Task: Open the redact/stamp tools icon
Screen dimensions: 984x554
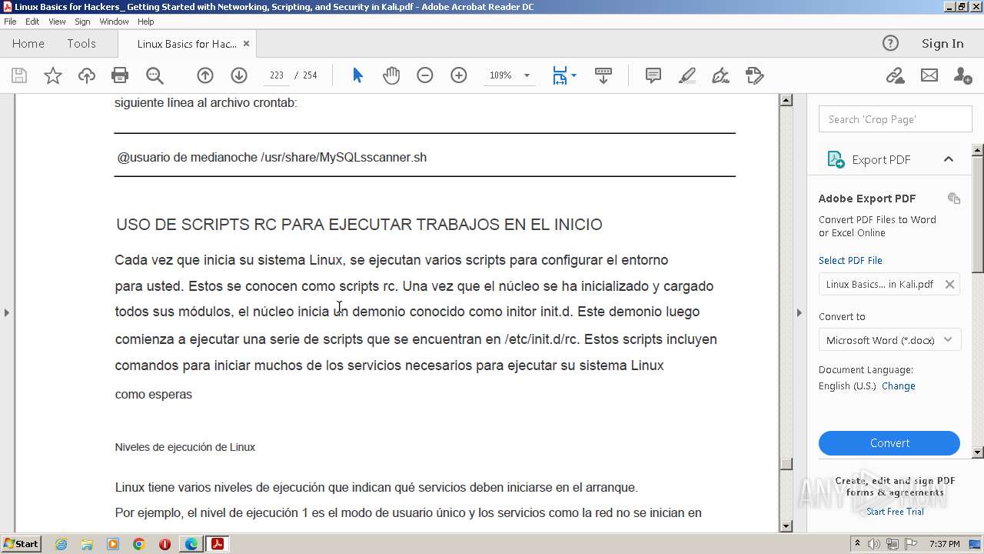Action: 754,75
